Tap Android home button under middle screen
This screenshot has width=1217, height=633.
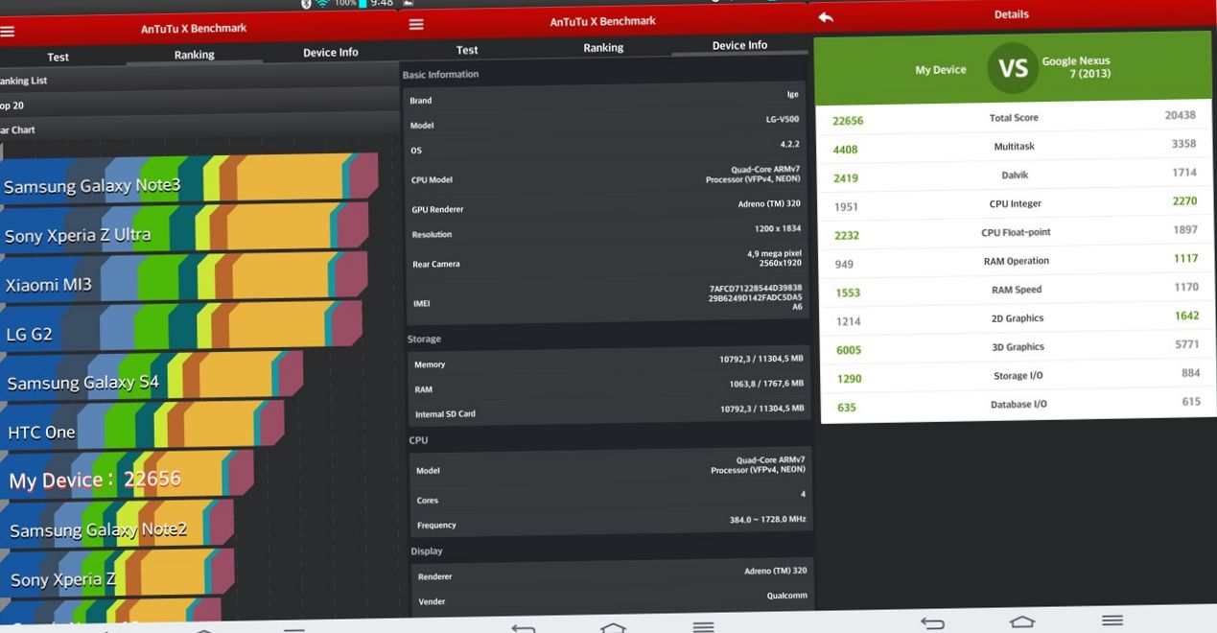coord(613,628)
